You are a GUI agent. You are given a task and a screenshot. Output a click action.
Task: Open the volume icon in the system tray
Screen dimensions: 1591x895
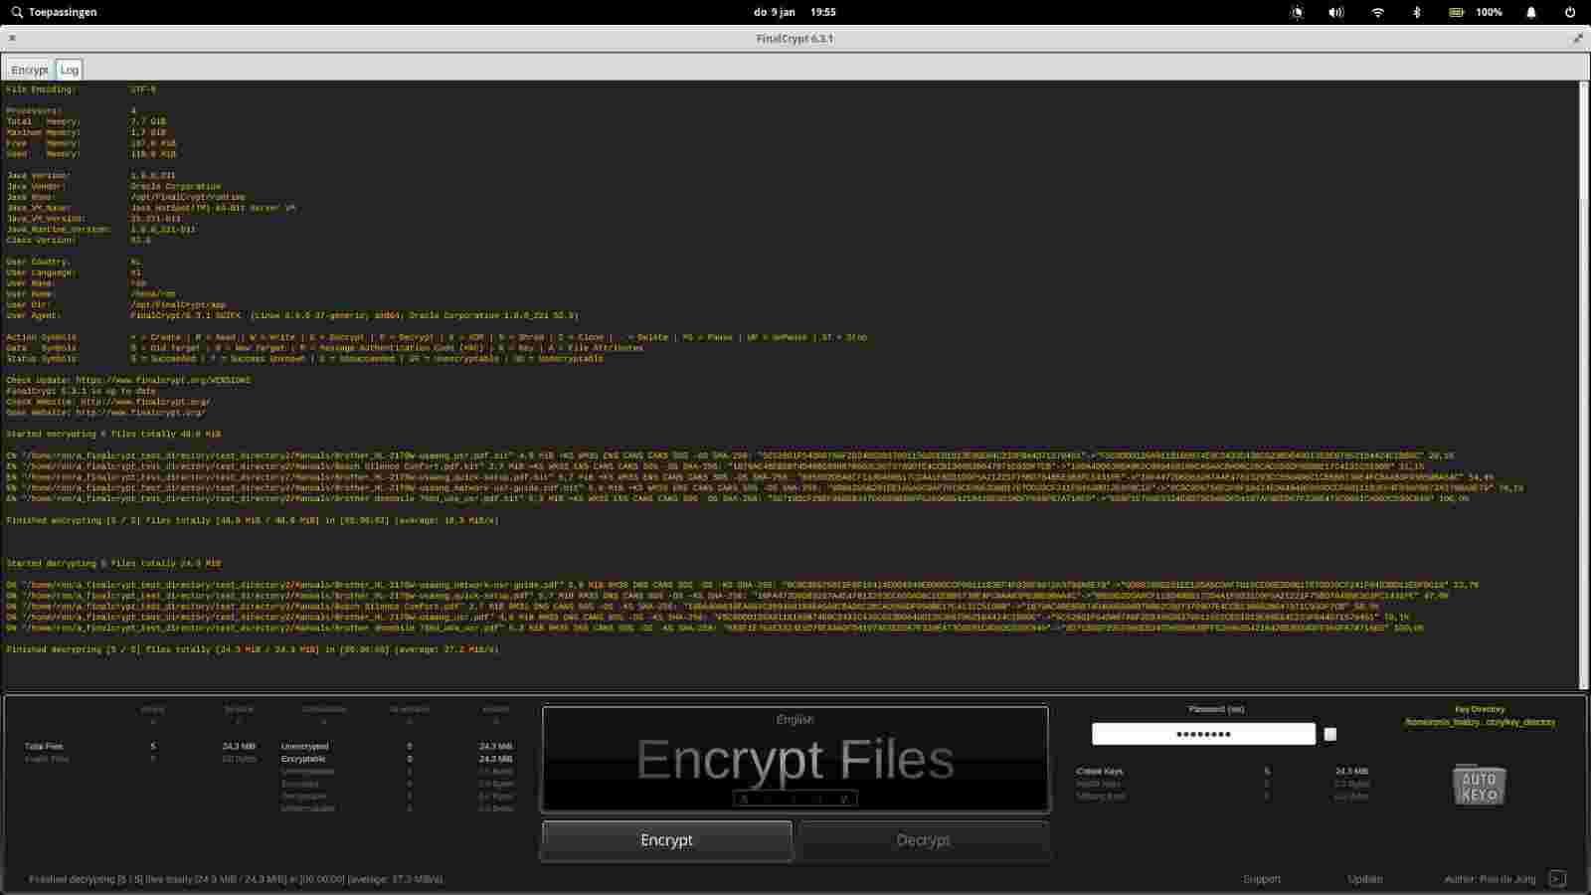[1335, 12]
